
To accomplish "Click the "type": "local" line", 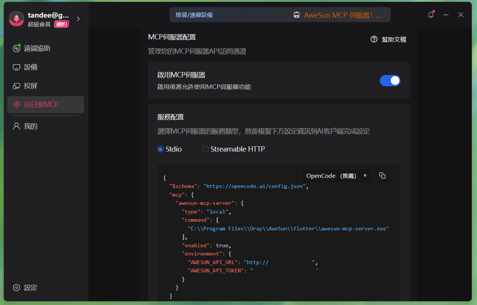I will tap(206, 212).
